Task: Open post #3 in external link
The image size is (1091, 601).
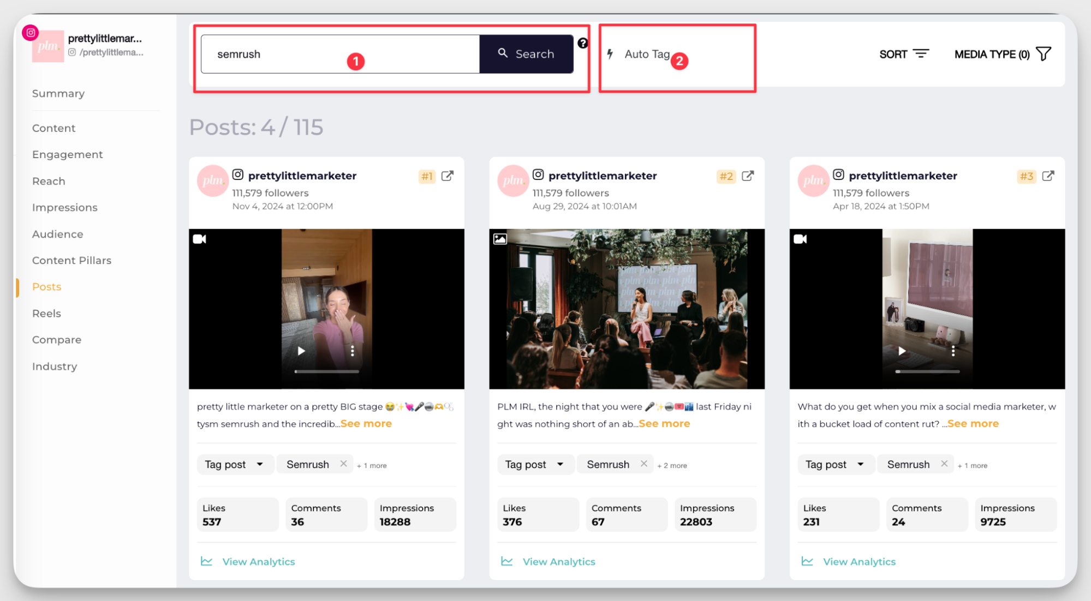Action: 1048,176
